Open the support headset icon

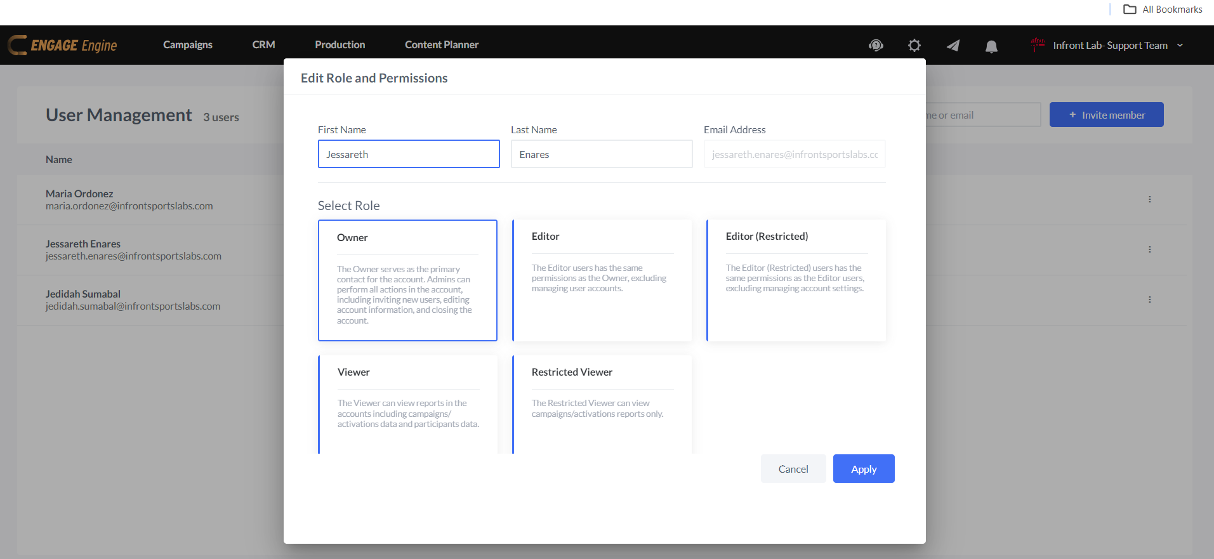tap(876, 45)
